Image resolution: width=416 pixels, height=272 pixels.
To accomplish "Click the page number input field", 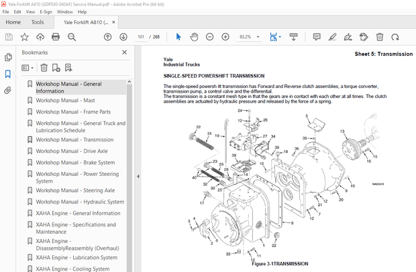I will 141,37.
